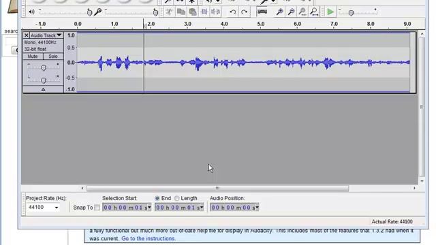Click the vertical scrollbar up arrow
The image size is (436, 245).
pyautogui.click(x=422, y=34)
